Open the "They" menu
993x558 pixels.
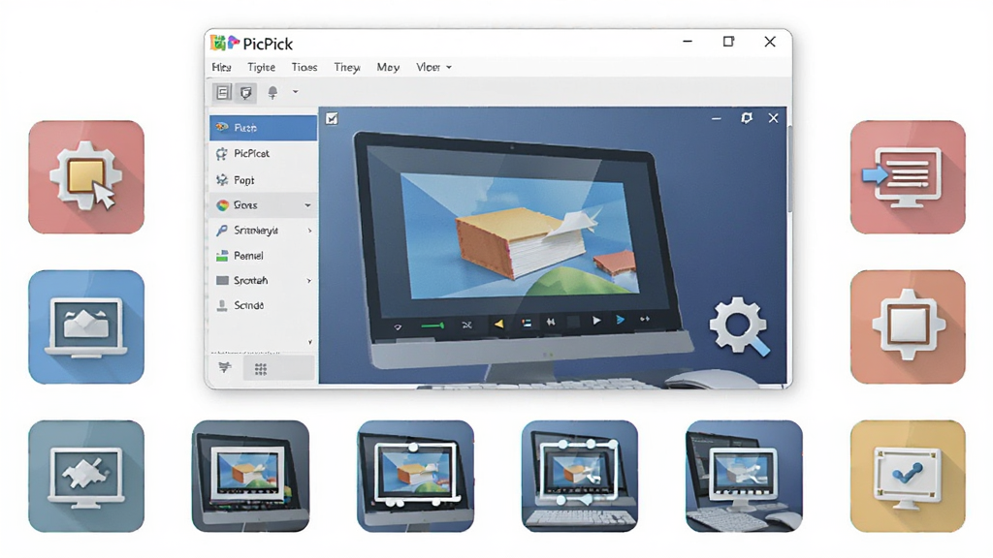(x=347, y=67)
